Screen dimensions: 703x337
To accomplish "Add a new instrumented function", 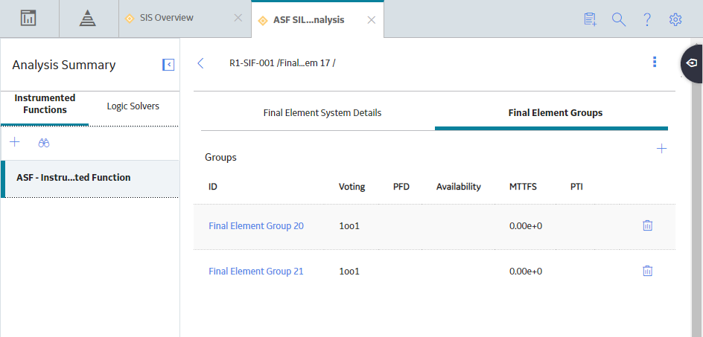I will [x=15, y=142].
